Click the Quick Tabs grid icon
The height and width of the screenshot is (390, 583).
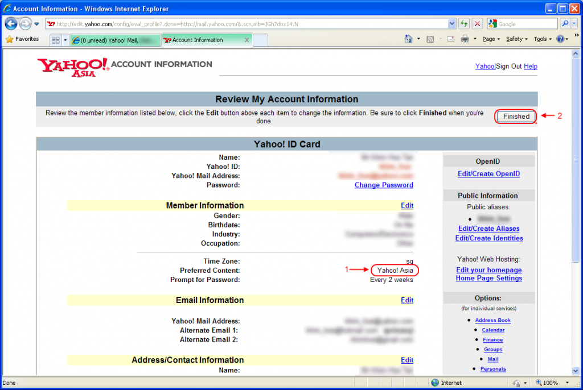56,40
